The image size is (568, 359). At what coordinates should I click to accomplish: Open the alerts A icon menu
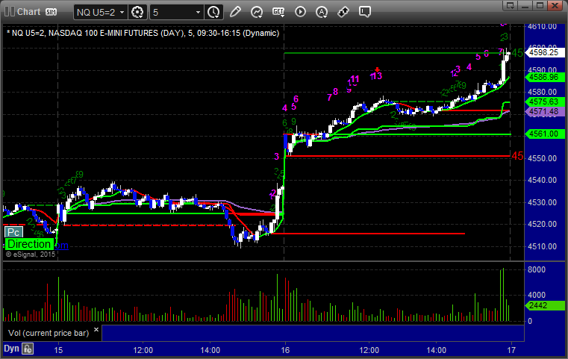point(322,13)
